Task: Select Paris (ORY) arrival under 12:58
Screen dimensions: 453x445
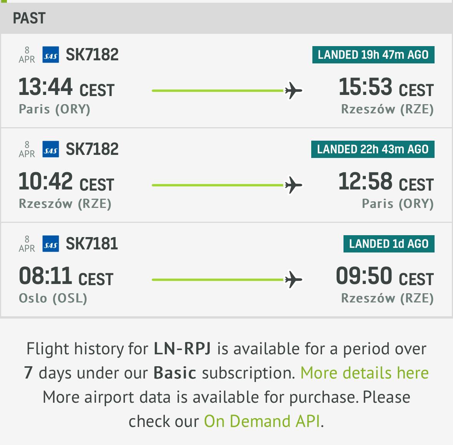Action: click(398, 204)
